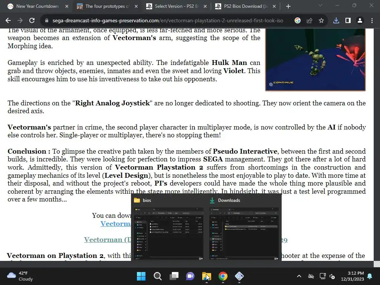
Task: Open Chrome downloads tray
Action: point(336,21)
